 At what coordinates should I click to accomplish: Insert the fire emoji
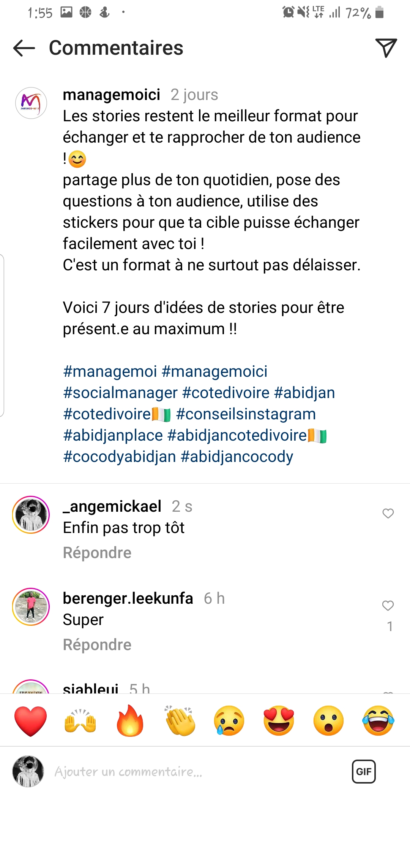tap(130, 721)
